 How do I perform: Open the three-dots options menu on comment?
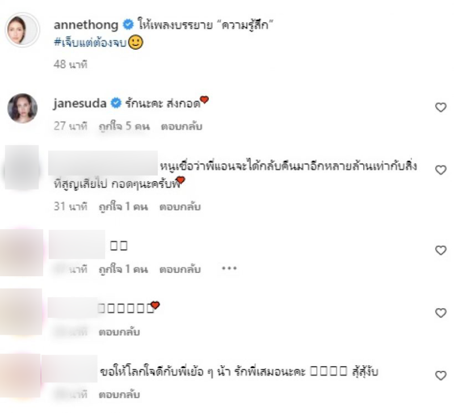pos(229,268)
